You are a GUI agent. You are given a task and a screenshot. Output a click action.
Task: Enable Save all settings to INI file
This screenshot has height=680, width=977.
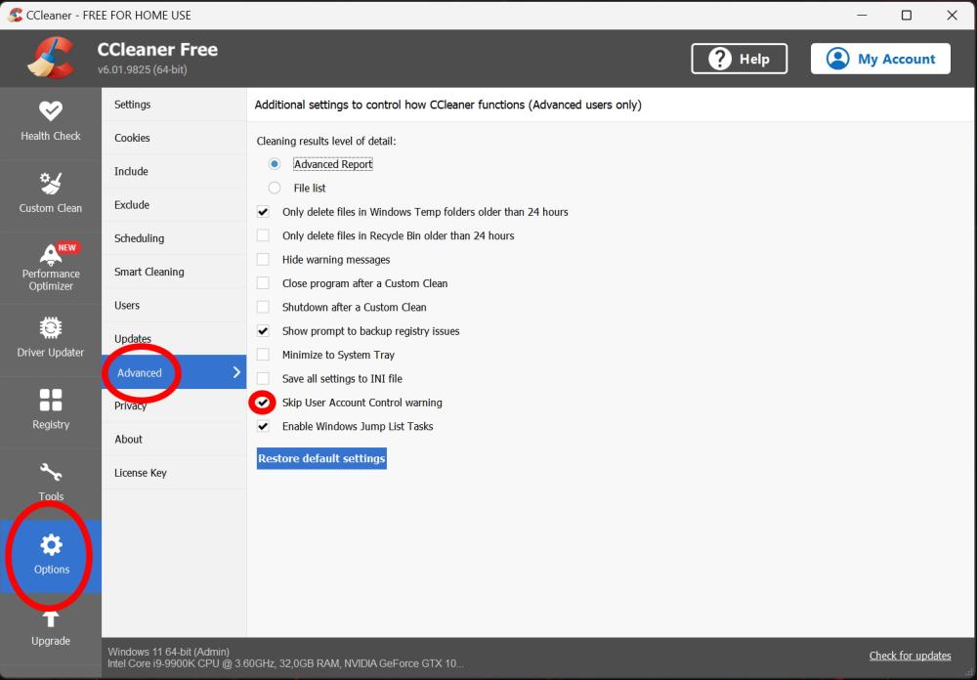(x=263, y=378)
